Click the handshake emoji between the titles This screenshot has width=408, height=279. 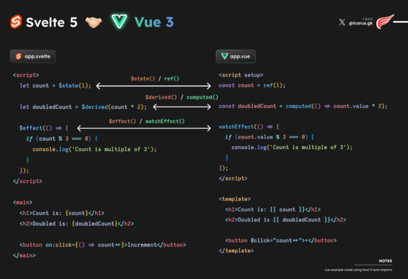94,22
